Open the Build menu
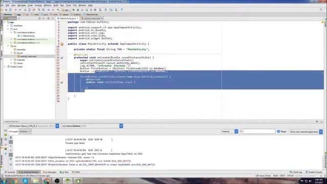This screenshot has height=184, width=327. click(x=56, y=5)
